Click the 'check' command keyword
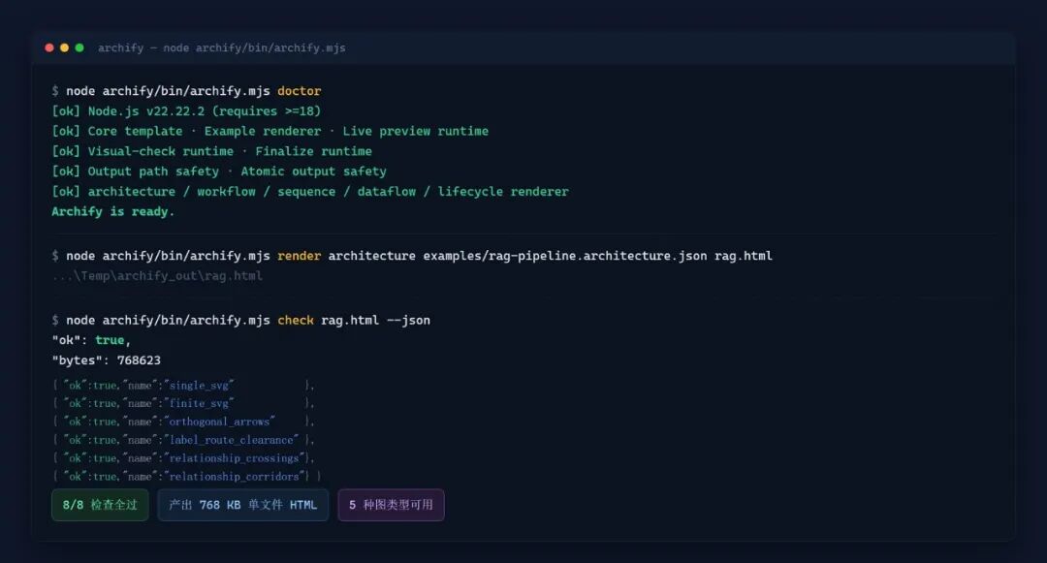Image resolution: width=1047 pixels, height=563 pixels. coord(296,320)
